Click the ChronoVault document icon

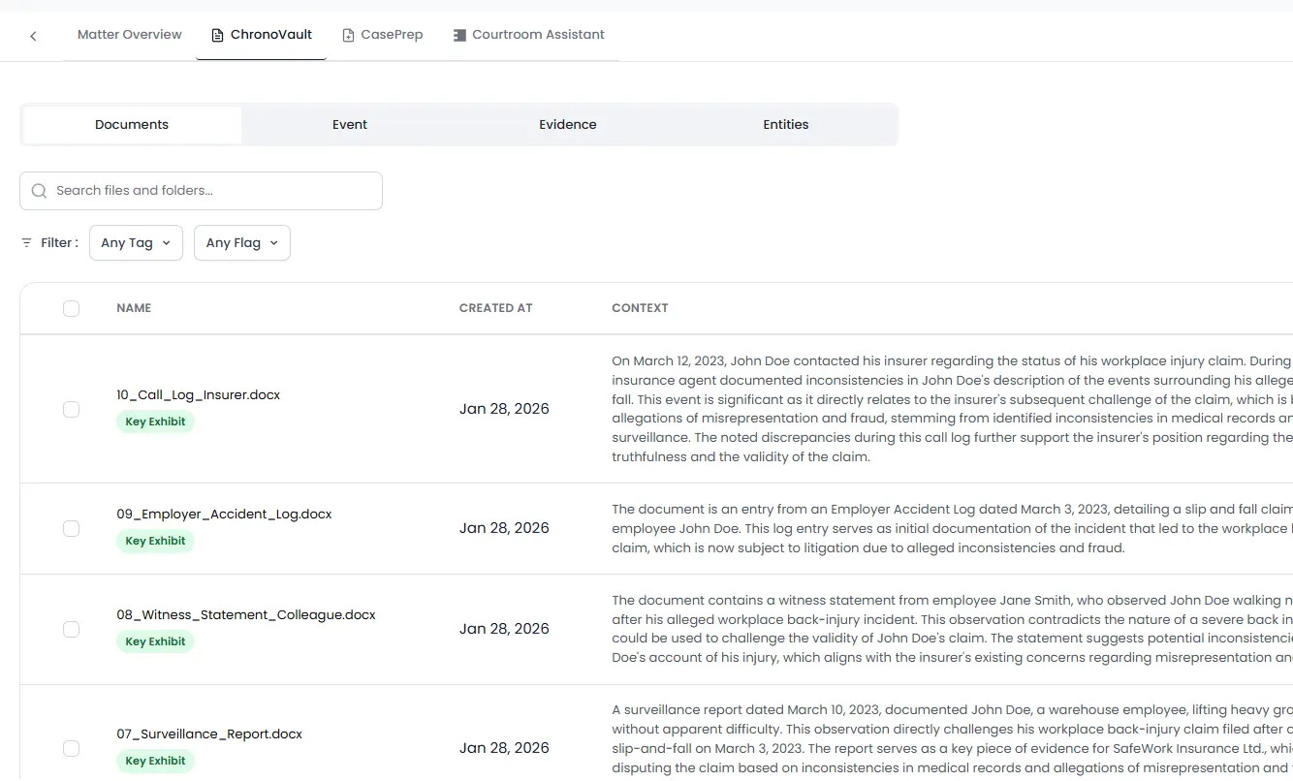click(x=217, y=35)
